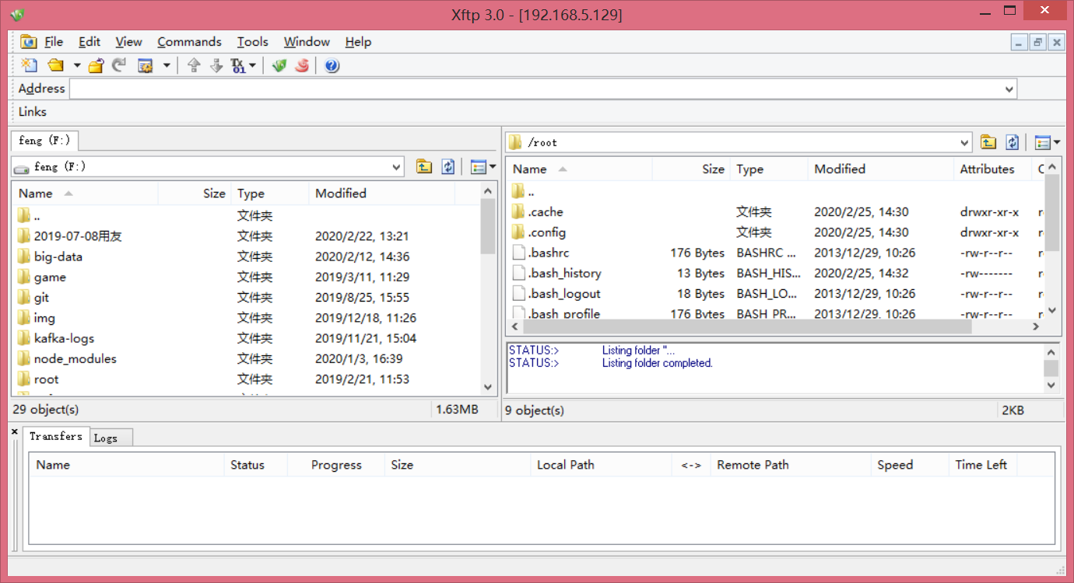Select the Transfer Type Tx icon
The height and width of the screenshot is (583, 1074).
tap(238, 65)
